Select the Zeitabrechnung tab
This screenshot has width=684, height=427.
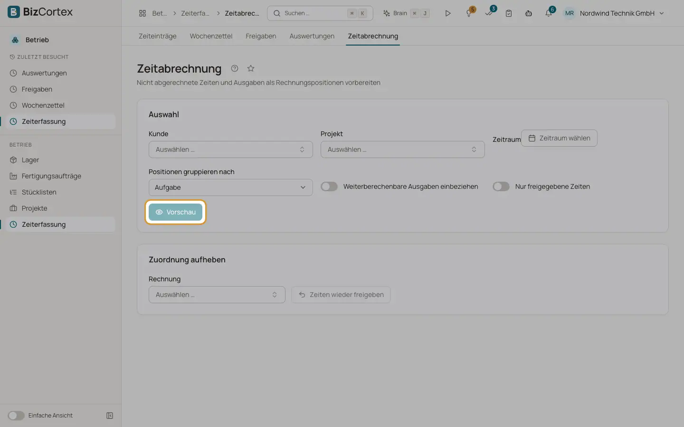click(x=373, y=36)
